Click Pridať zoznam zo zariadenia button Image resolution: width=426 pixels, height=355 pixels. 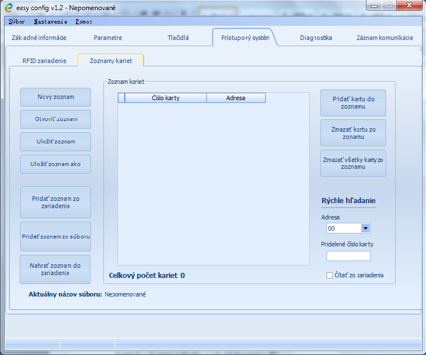pyautogui.click(x=56, y=202)
